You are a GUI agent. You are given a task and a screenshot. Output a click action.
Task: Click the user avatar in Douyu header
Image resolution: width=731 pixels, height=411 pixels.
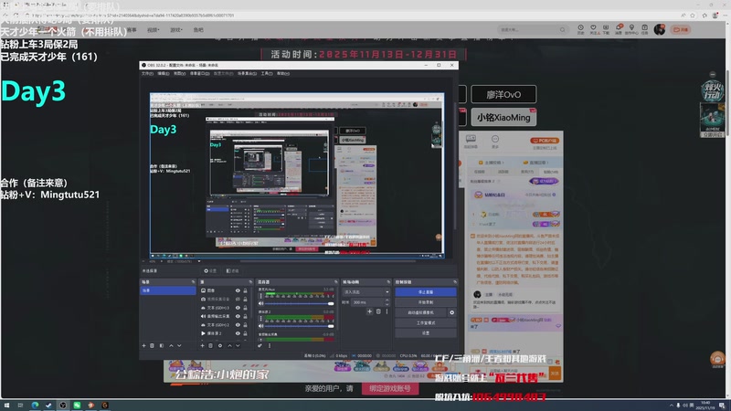(659, 29)
